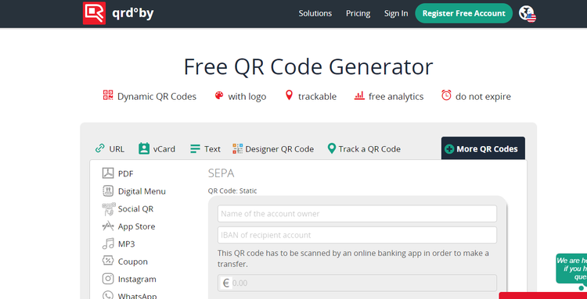Switch to the Designer QR Code tab
Screen dimensions: 587x299
click(273, 149)
